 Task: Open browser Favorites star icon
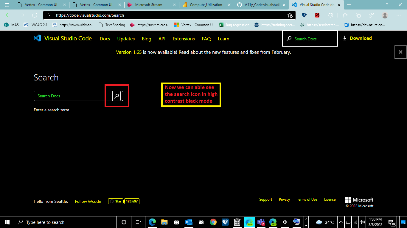345,15
